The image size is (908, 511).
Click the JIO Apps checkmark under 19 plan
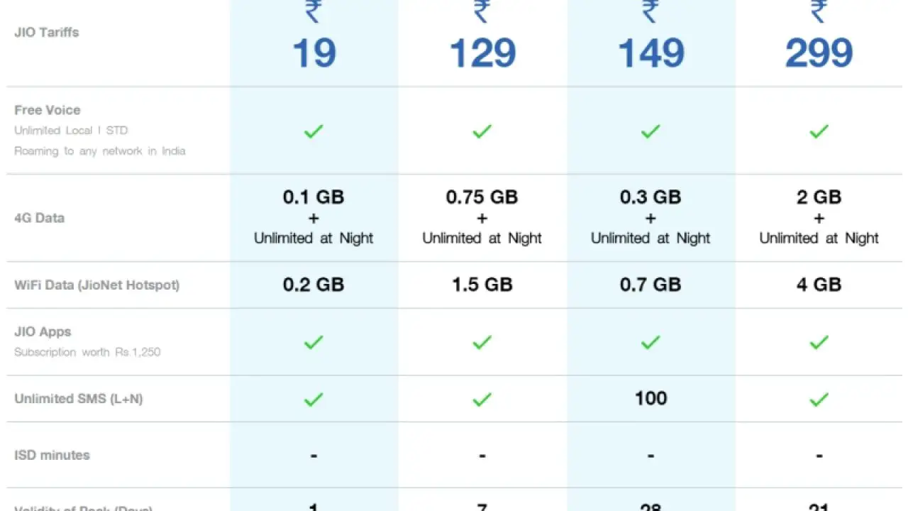click(314, 342)
